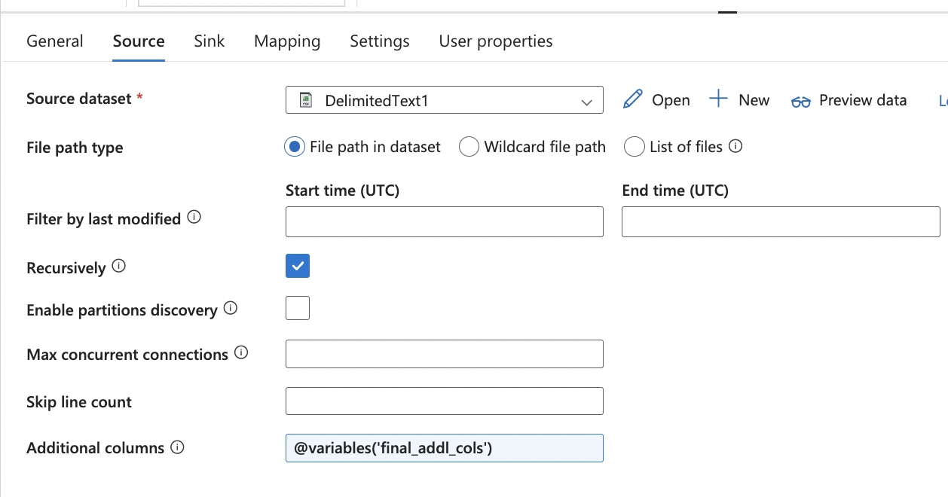Click the plus icon for New dataset
The height and width of the screenshot is (497, 948).
(719, 99)
